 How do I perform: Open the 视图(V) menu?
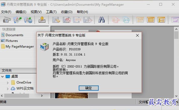(x=36, y=12)
